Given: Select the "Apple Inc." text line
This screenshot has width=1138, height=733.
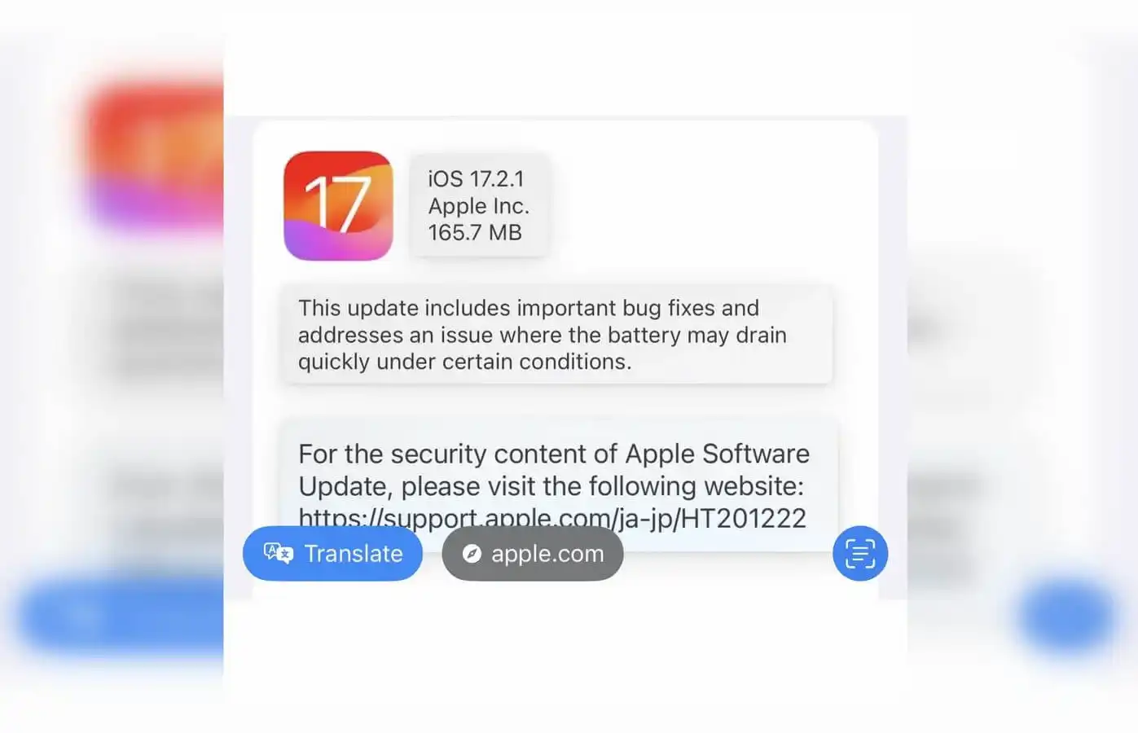Looking at the screenshot, I should [479, 206].
